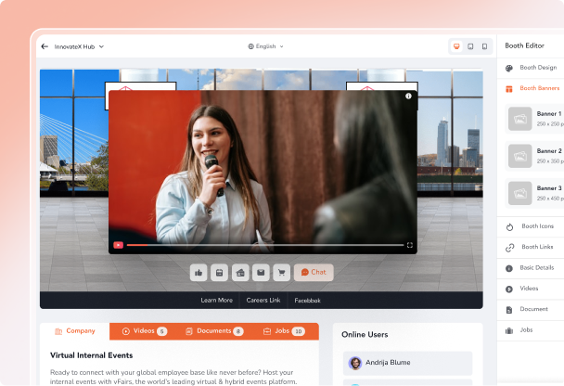Click the Documents tab file icon
The height and width of the screenshot is (386, 564).
click(189, 331)
